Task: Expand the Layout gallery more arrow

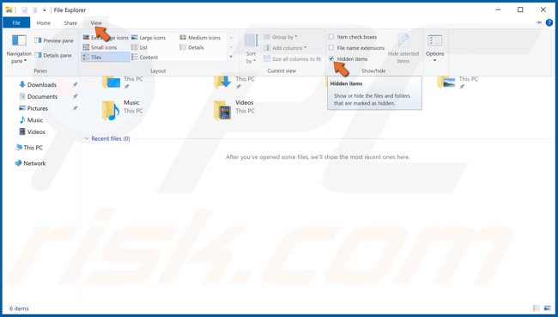Action: point(231,57)
